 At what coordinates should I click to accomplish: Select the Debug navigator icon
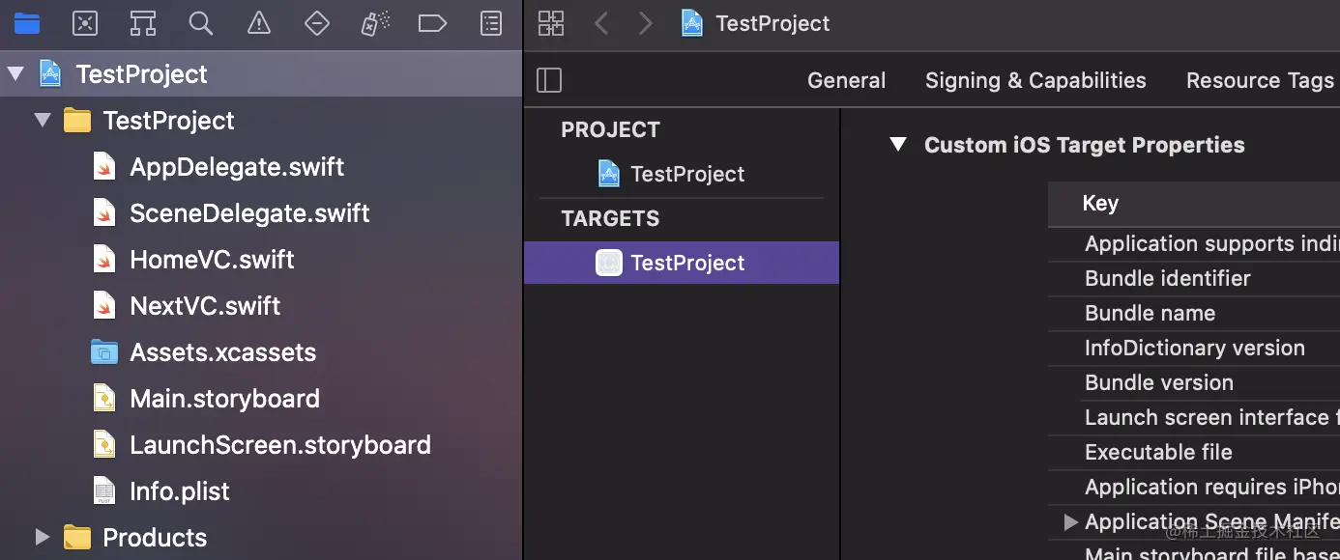tap(375, 22)
